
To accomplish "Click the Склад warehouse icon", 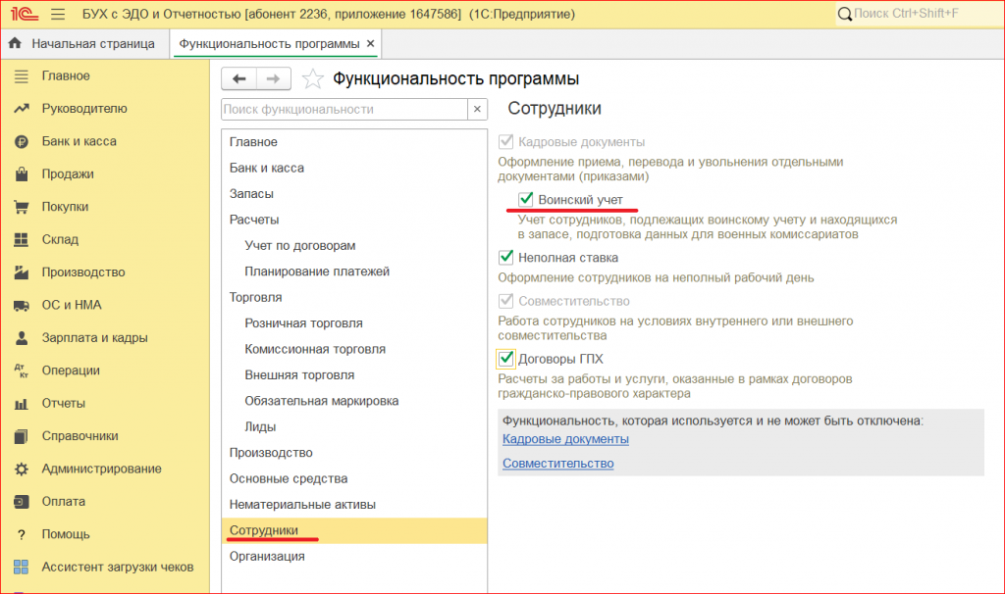I will click(x=22, y=239).
